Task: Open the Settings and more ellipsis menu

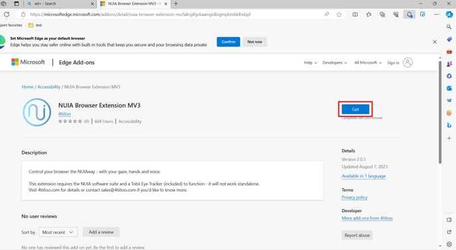Action: [436, 14]
